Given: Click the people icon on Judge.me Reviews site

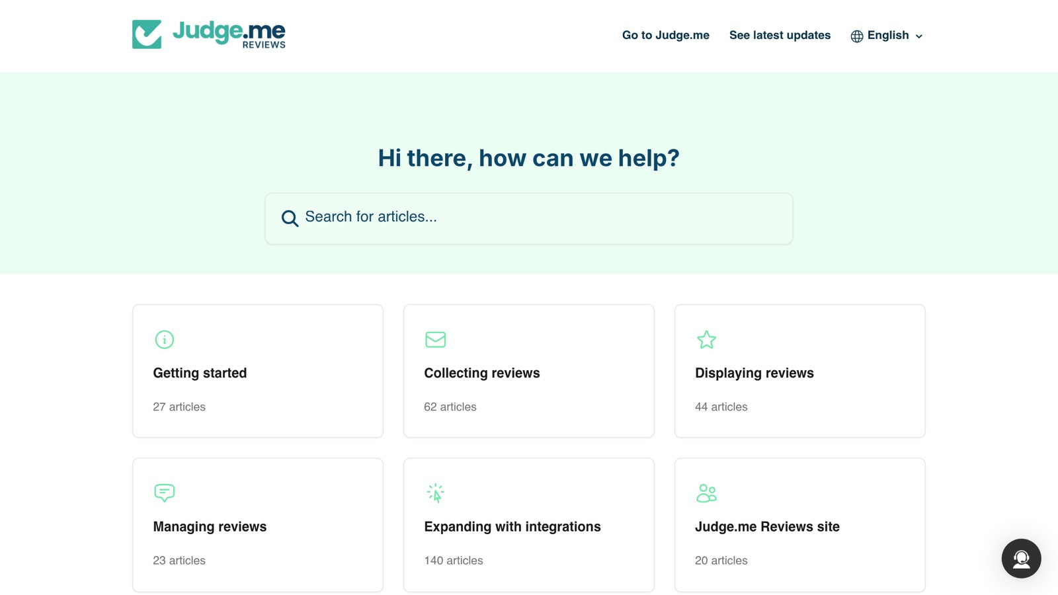Looking at the screenshot, I should click(x=706, y=493).
